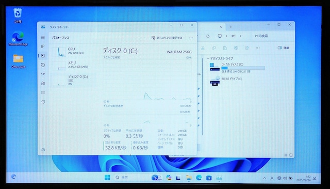Open Windows Start menu

point(107,178)
